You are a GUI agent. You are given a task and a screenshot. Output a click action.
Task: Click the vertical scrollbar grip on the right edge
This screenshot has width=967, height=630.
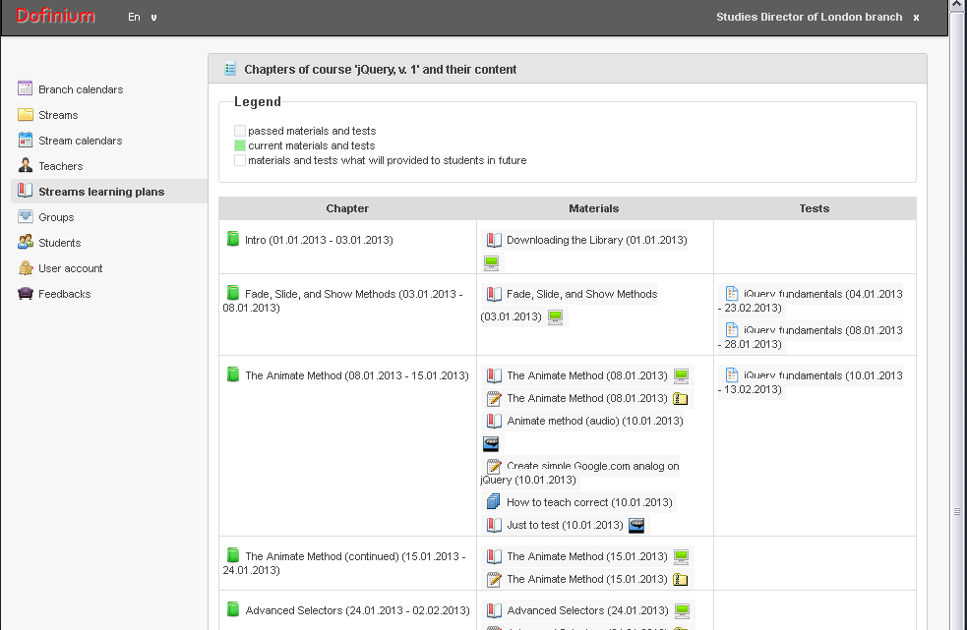coord(957,512)
